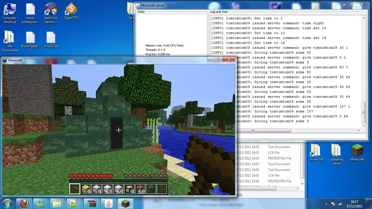Click the server log scrollbar up arrow
372x209 pixels.
click(x=364, y=18)
